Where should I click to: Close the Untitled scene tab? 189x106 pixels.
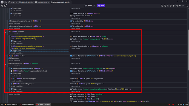coord(48,2)
